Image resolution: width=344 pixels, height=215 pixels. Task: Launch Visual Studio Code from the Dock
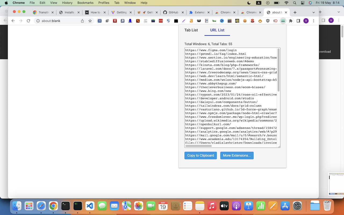click(90, 206)
